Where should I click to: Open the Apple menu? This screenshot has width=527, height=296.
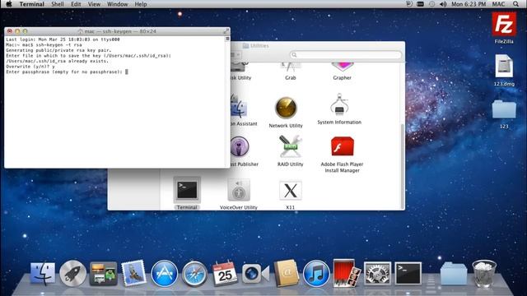[x=9, y=4]
